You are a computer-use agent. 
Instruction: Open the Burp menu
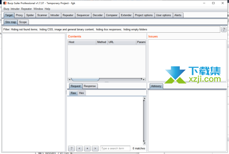[x=6, y=9]
